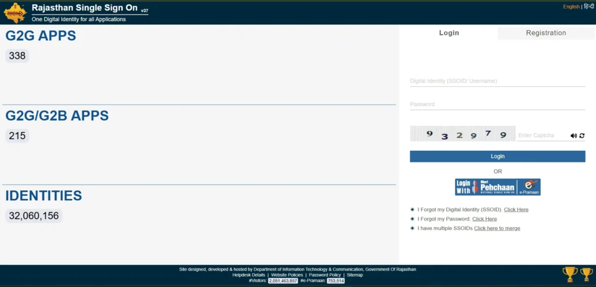Login with Meri Pehchaan e-Pramaan banner
This screenshot has height=287, width=596.
[x=498, y=187]
